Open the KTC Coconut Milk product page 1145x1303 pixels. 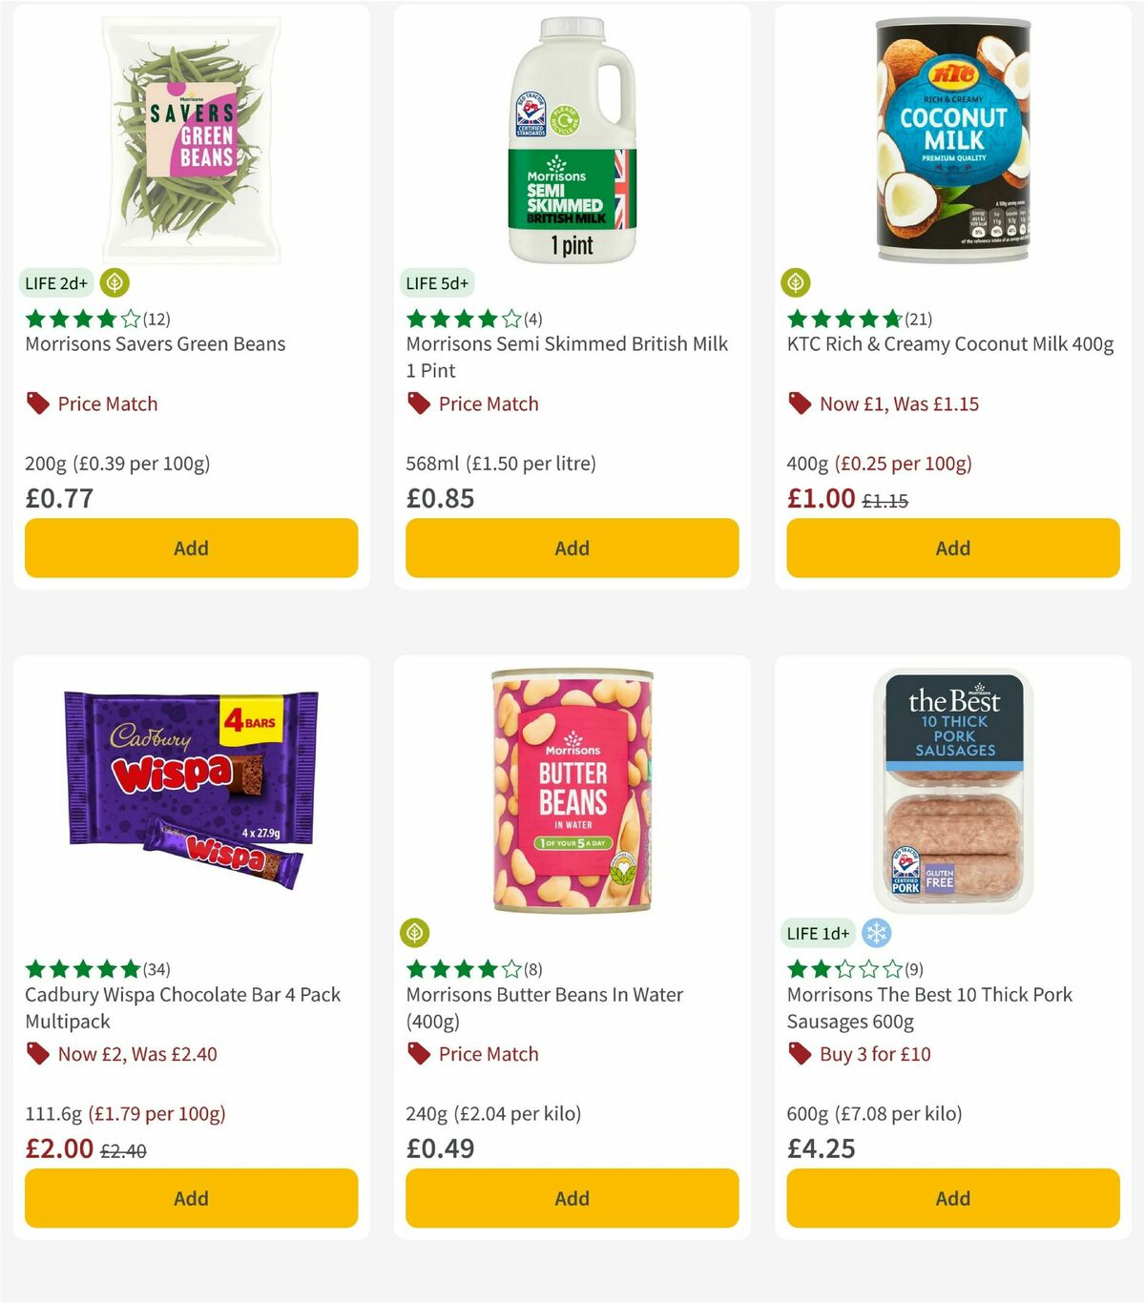(951, 344)
